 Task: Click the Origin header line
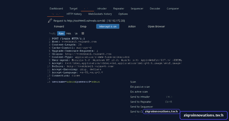pyautogui.click(x=81, y=54)
